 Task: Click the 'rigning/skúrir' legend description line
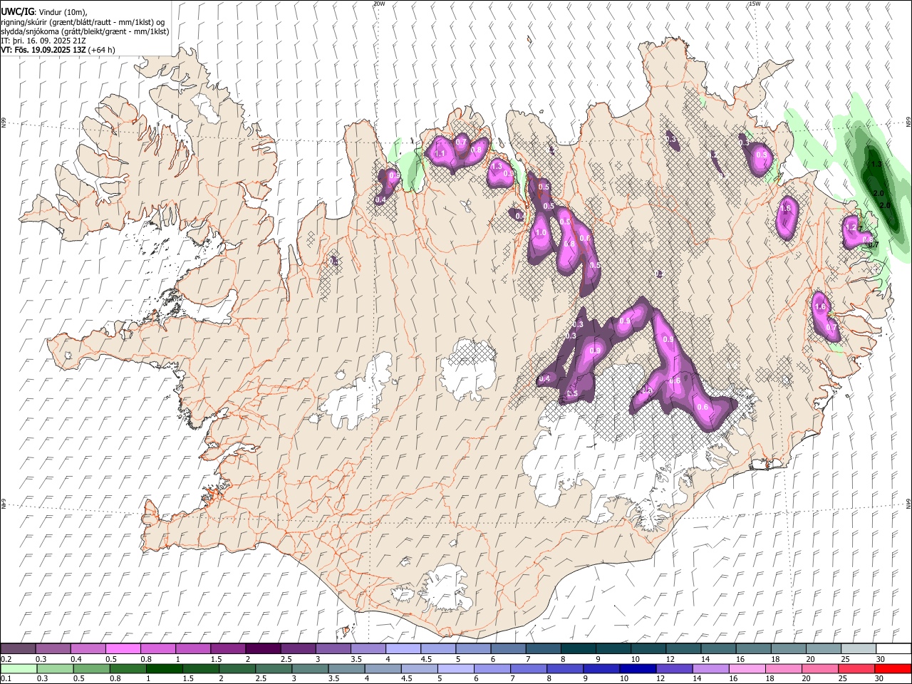click(83, 22)
